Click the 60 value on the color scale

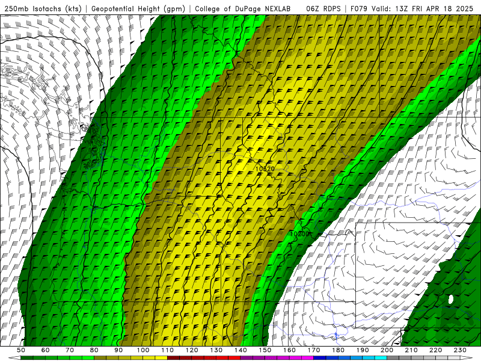pyautogui.click(x=45, y=350)
